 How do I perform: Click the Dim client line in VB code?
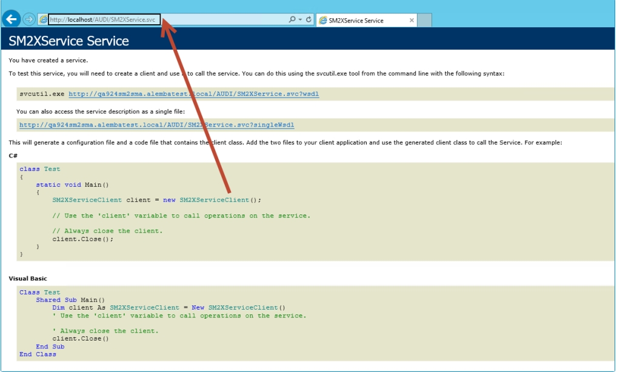(x=168, y=308)
